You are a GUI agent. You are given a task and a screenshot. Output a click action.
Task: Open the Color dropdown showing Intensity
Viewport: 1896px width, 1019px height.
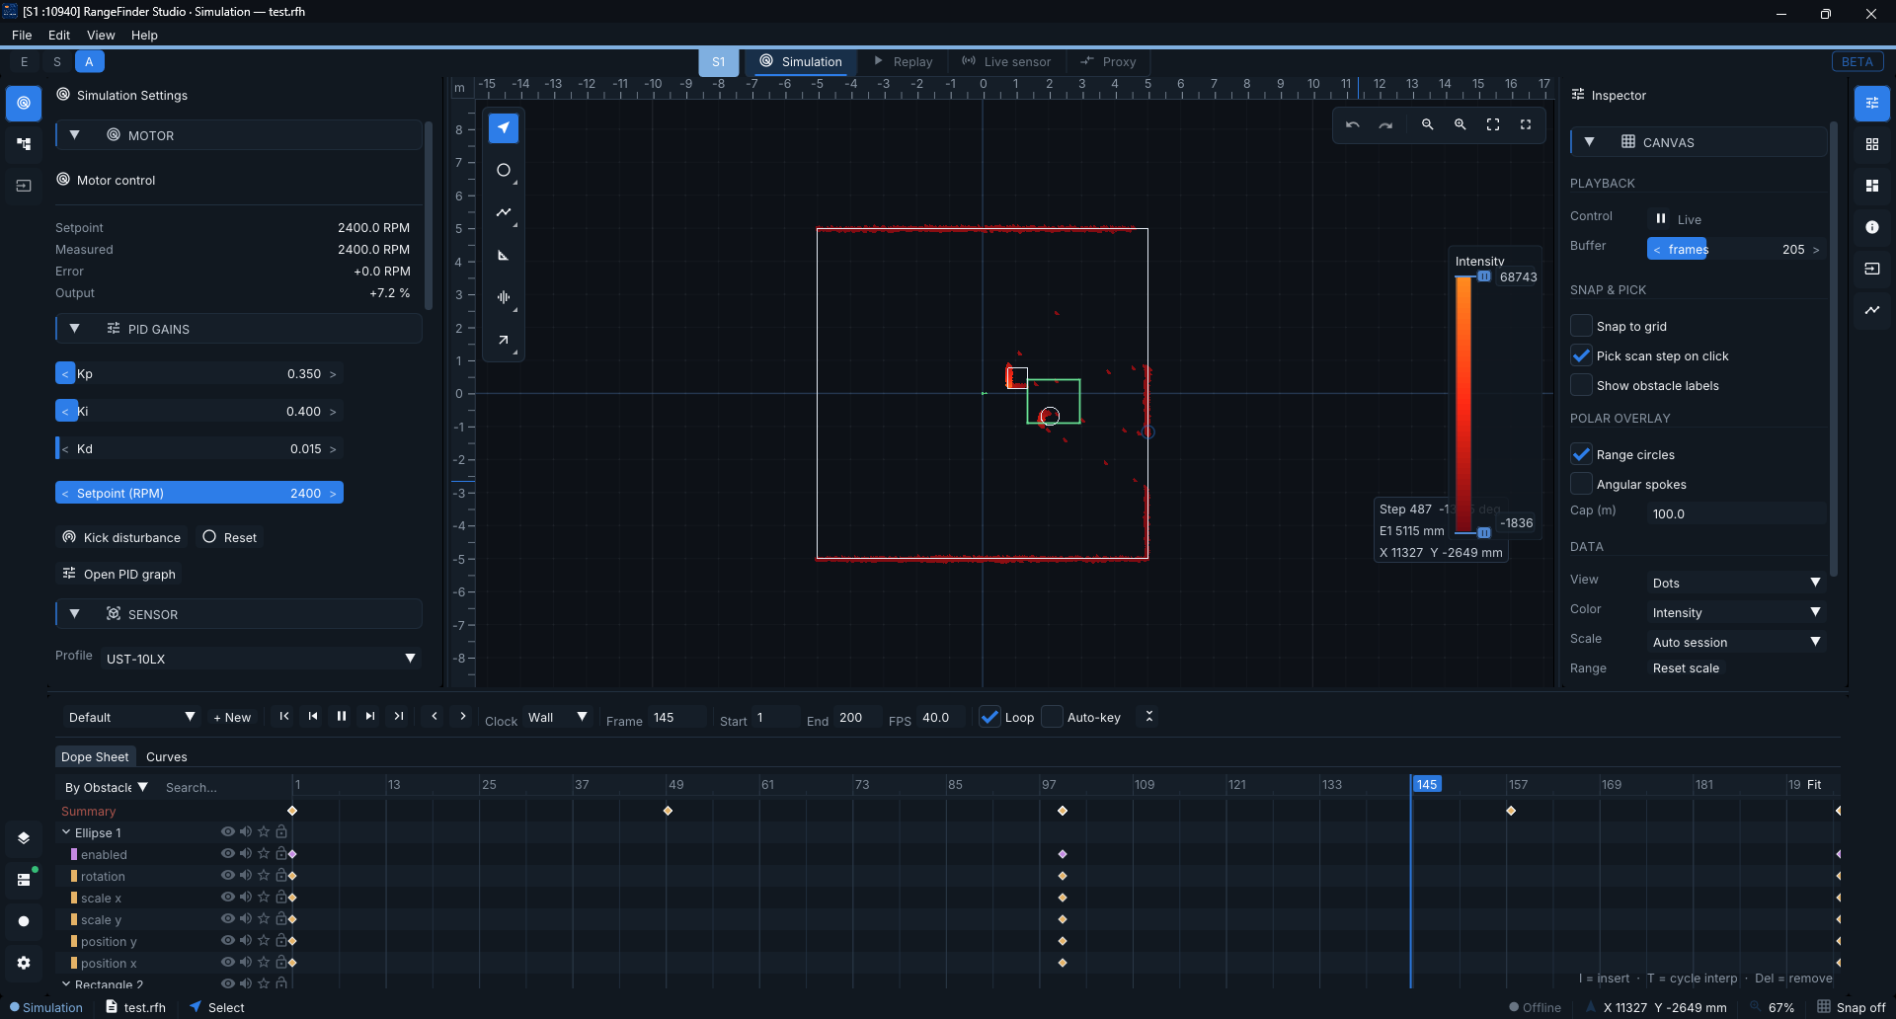point(1736,612)
